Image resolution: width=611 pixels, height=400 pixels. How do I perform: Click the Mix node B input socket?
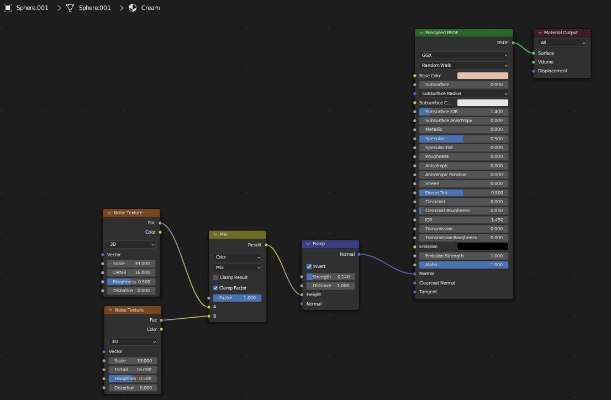pos(209,316)
